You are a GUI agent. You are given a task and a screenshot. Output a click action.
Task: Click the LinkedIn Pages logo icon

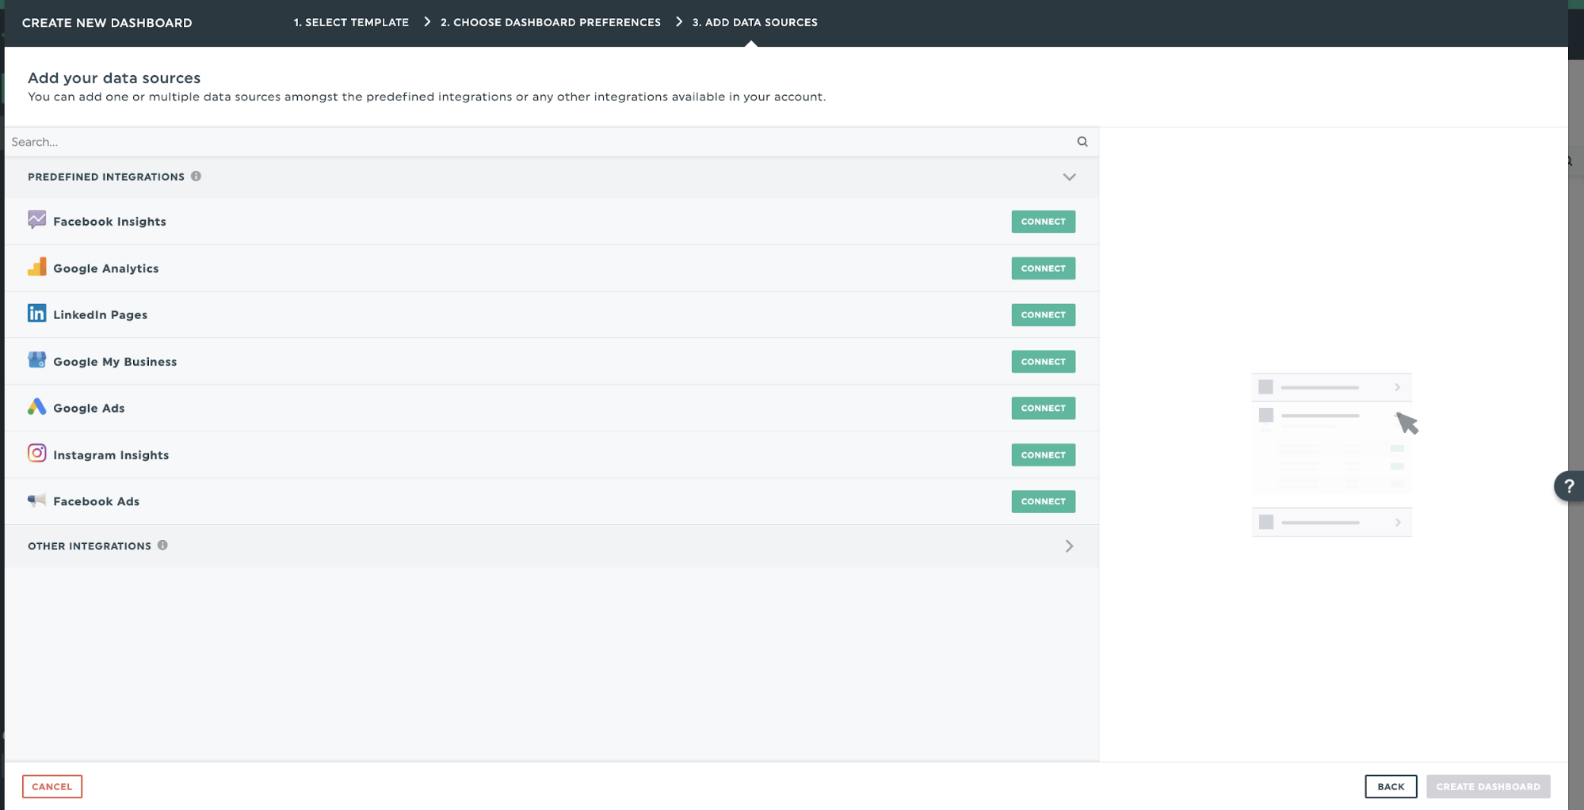36,314
